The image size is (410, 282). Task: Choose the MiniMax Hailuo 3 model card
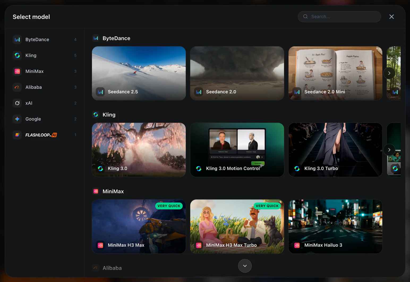click(335, 226)
